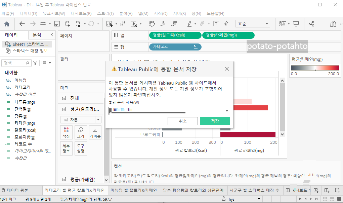The width and height of the screenshot is (343, 203).
Task: Open the new worksheet dropdown arrow
Action: point(116,24)
